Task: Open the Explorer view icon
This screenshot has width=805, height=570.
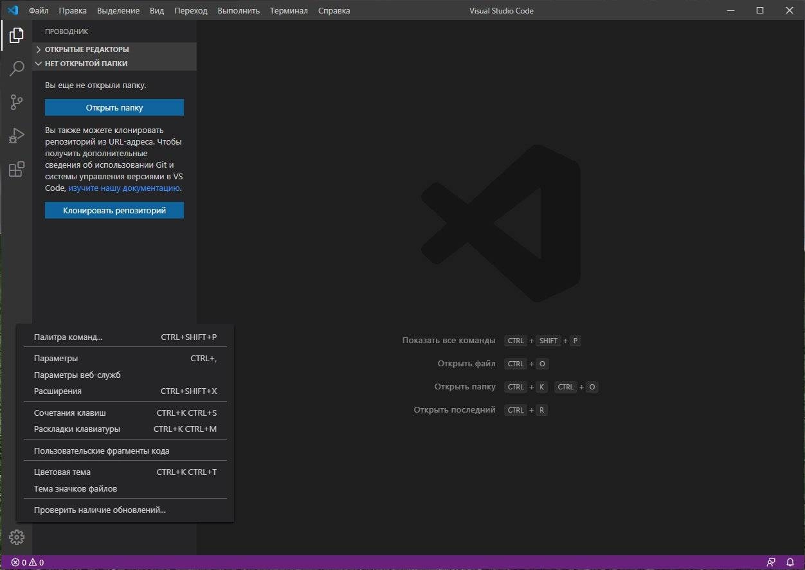Action: pyautogui.click(x=16, y=36)
